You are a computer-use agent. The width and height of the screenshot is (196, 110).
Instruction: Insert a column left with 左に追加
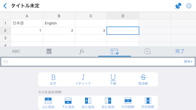click(x=88, y=103)
